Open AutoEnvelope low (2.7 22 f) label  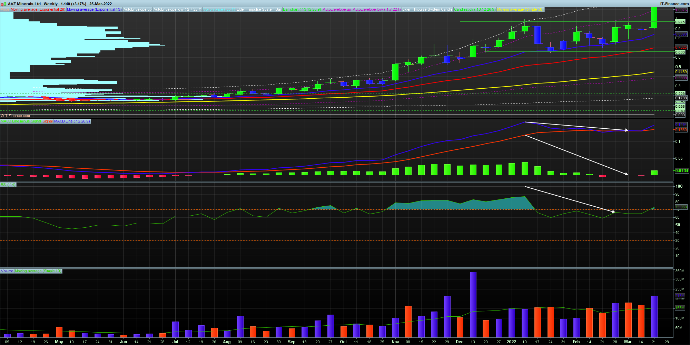pos(177,9)
